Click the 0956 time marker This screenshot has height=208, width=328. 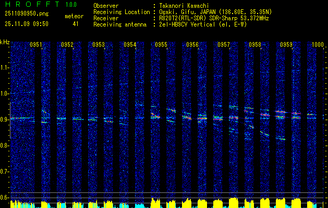coord(192,45)
